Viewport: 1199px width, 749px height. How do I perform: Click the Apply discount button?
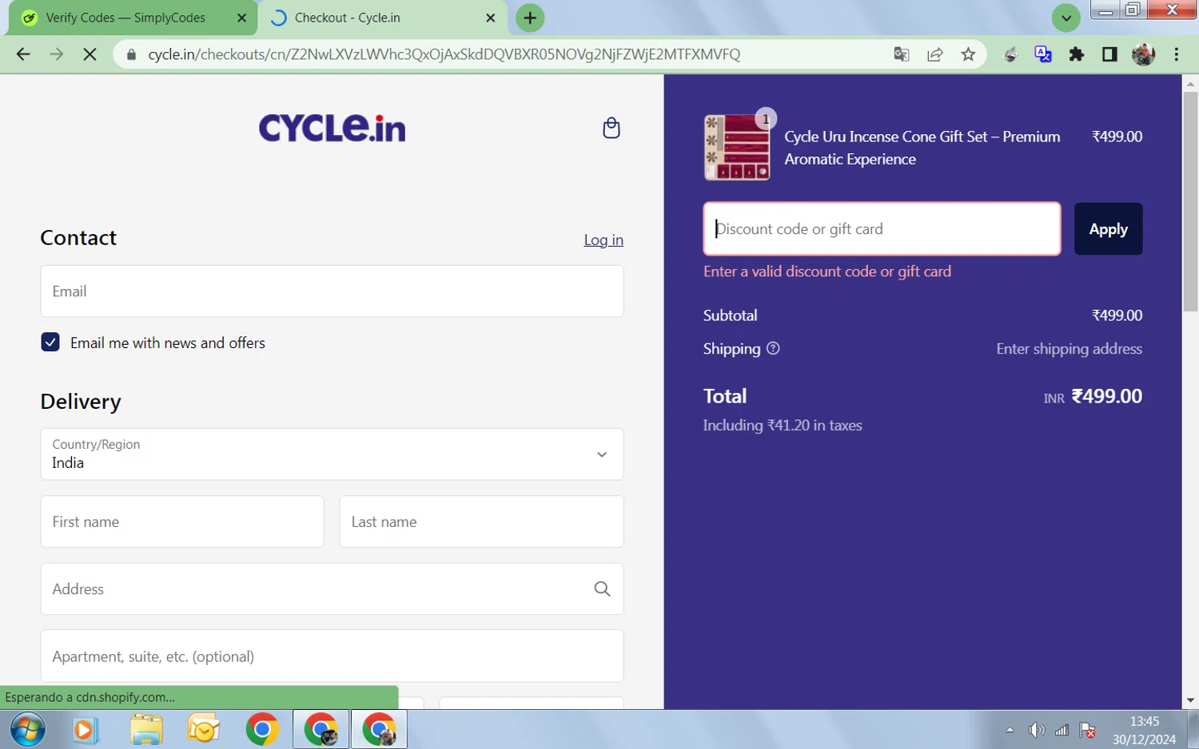tap(1108, 229)
